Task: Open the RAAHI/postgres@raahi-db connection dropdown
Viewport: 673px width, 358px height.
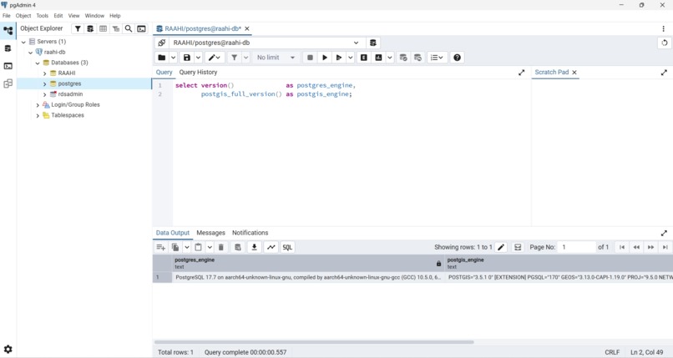Action: pos(267,43)
